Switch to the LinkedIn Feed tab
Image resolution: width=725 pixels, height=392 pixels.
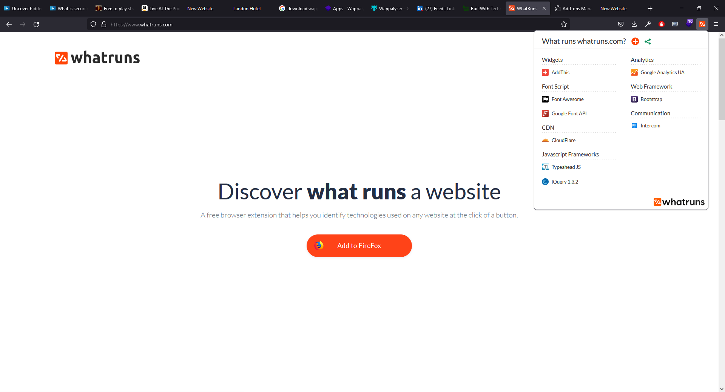(x=435, y=8)
